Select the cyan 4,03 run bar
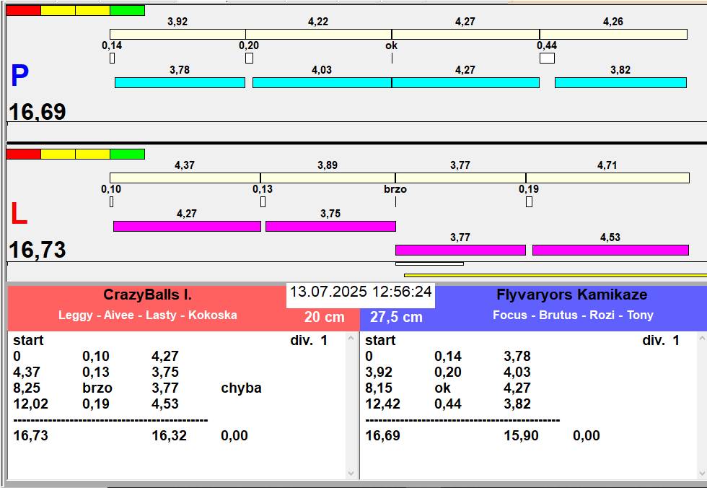Screen dimensions: 707x488 [x=322, y=83]
